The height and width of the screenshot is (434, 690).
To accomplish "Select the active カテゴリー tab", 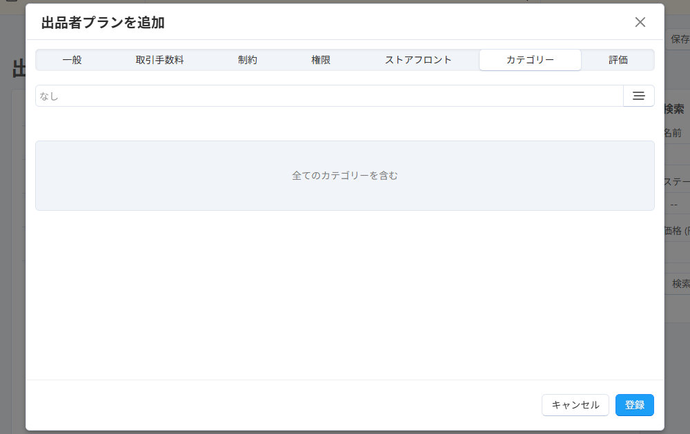I will click(530, 60).
